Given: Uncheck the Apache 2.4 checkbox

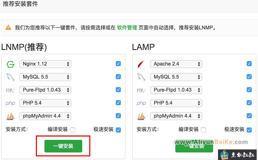Looking at the screenshot, I should (x=249, y=63).
